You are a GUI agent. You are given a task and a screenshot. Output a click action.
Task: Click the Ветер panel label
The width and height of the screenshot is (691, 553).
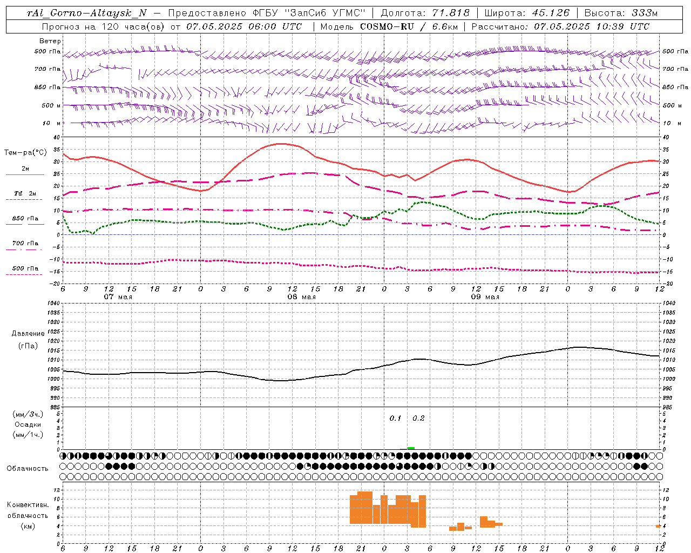coord(50,41)
